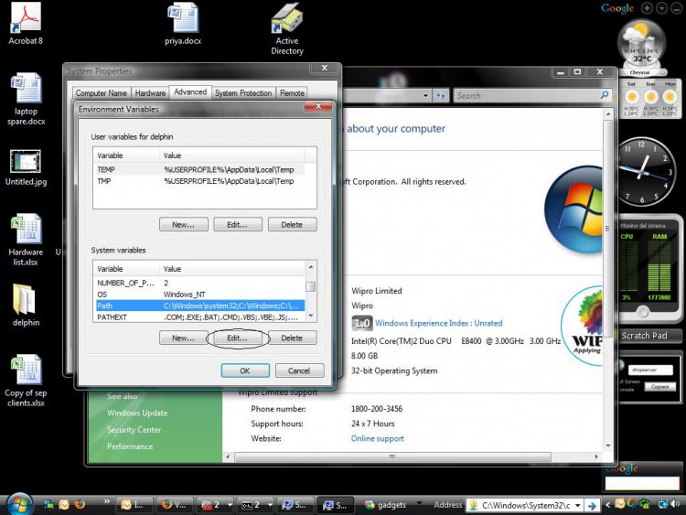The height and width of the screenshot is (515, 686).
Task: Open Windows Update from See also
Action: click(137, 413)
